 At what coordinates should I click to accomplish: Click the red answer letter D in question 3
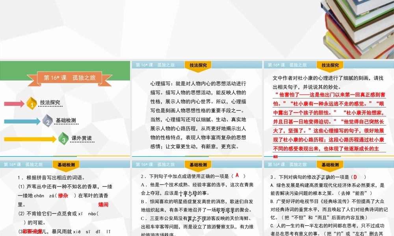[x=355, y=177]
